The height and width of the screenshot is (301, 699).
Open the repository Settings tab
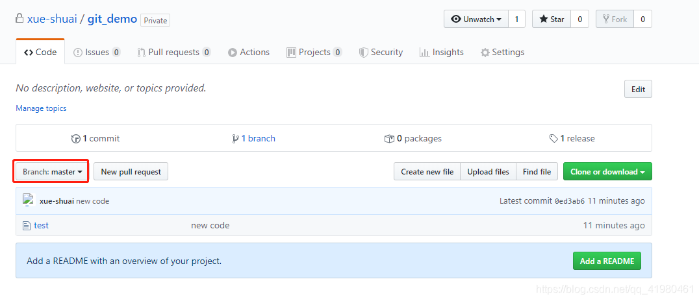[x=502, y=52]
